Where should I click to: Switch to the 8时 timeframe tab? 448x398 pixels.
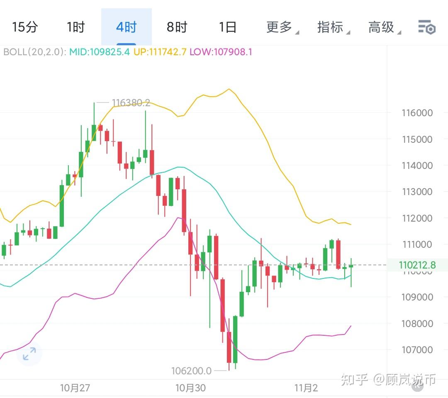pyautogui.click(x=176, y=27)
